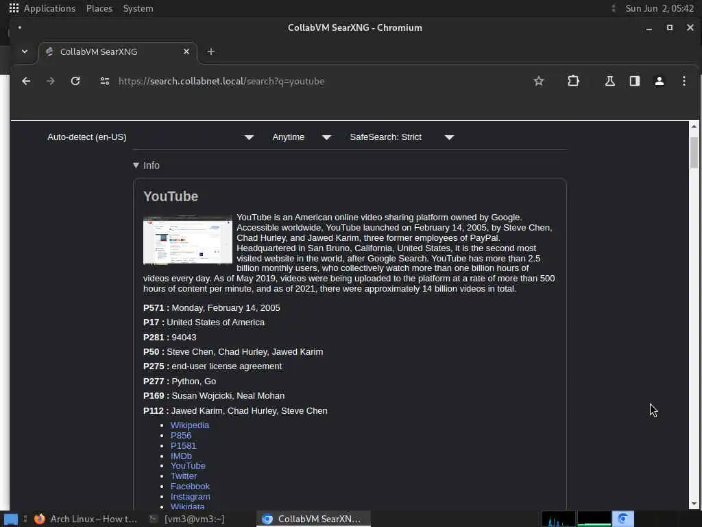
Task: Click the forward navigation arrow
Action: pos(51,81)
